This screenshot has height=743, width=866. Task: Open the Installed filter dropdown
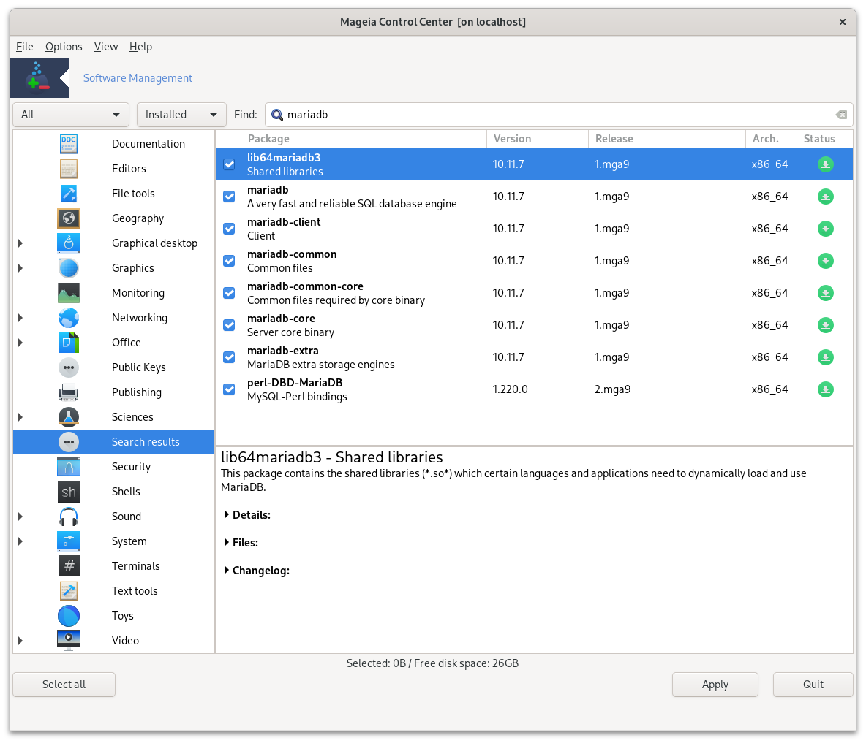[x=181, y=115]
